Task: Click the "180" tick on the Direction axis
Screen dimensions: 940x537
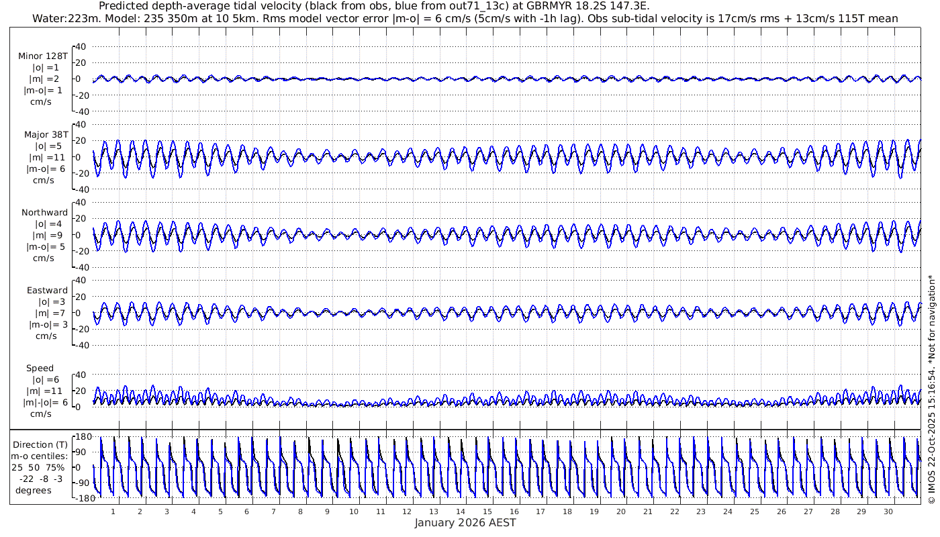Action: (x=83, y=438)
